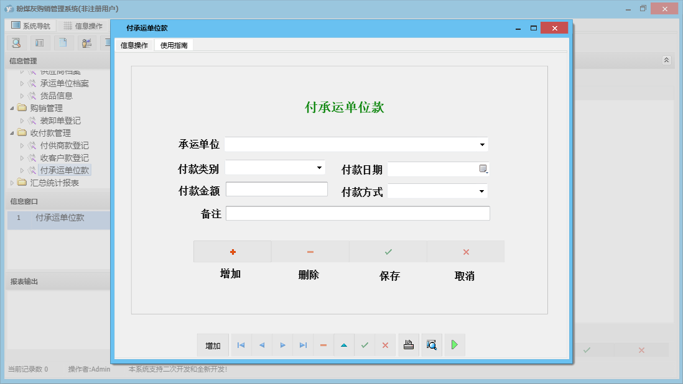Go to the last record using navigation icon
683x384 pixels.
(303, 345)
